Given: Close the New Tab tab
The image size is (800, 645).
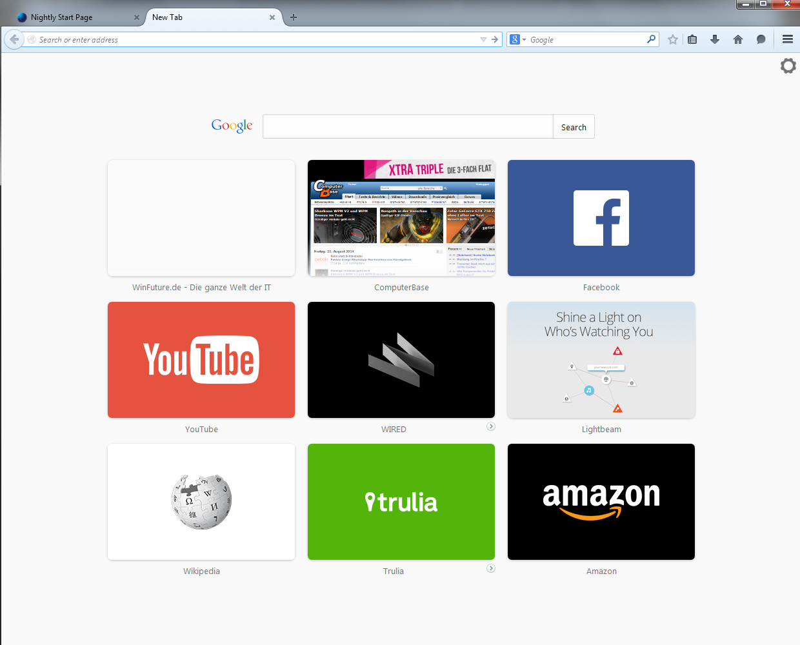Looking at the screenshot, I should click(x=272, y=17).
